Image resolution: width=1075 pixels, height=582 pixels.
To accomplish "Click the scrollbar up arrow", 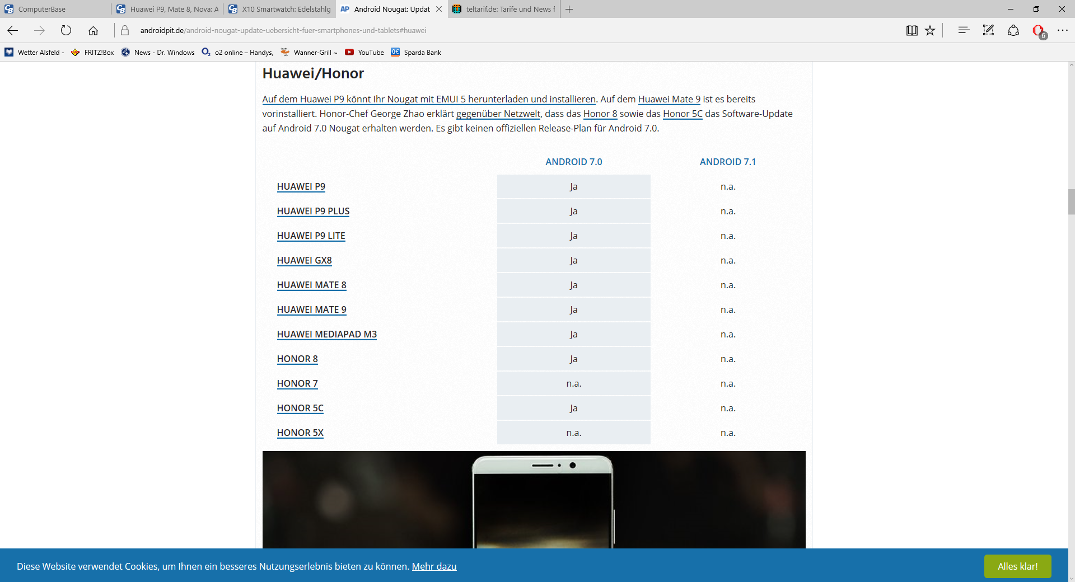I will pyautogui.click(x=1071, y=65).
